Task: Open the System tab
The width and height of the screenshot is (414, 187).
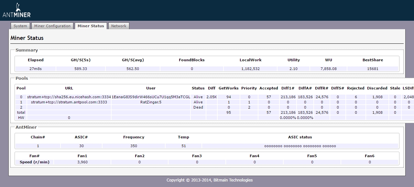Action: coord(20,26)
